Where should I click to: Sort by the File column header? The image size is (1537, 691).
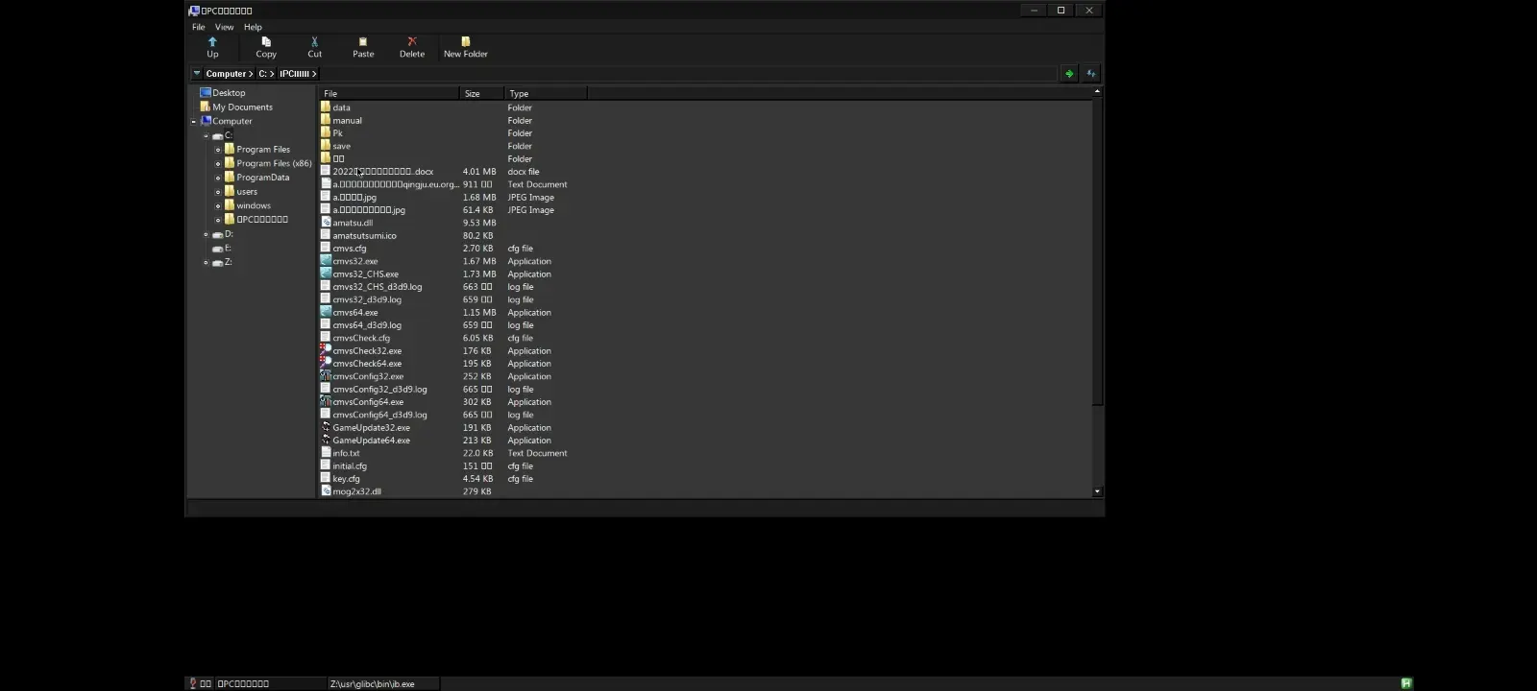[x=388, y=93]
